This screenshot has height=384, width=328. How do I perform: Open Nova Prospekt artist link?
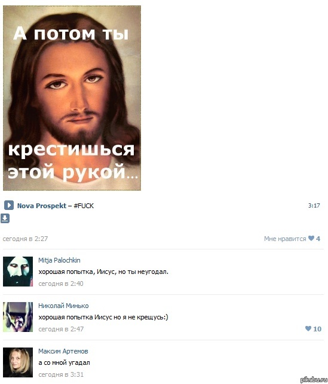point(42,206)
